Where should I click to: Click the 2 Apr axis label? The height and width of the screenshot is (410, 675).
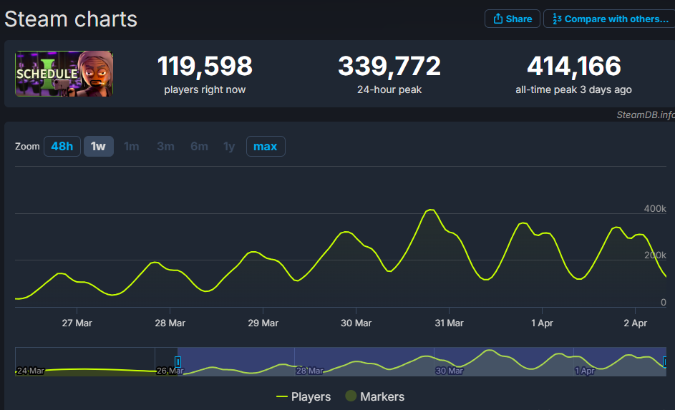[x=635, y=323]
